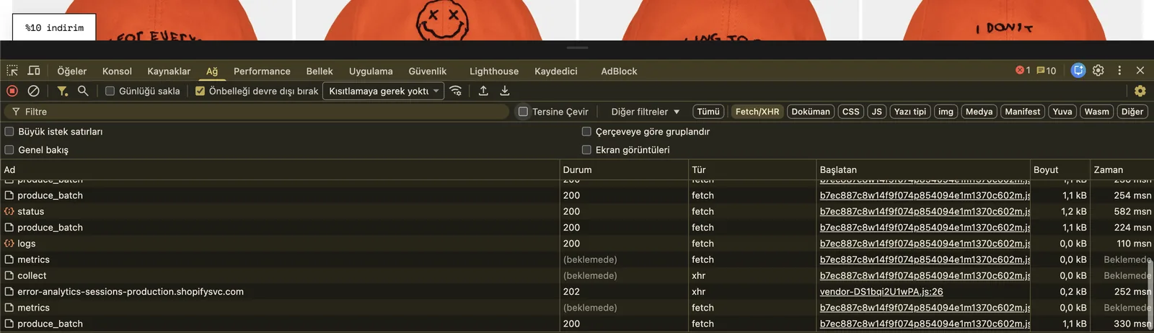
Task: Show the 1 error indicator
Action: (x=1023, y=71)
